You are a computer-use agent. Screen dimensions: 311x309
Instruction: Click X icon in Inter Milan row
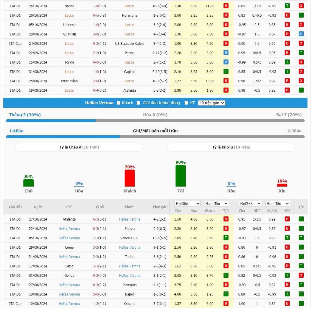[x=301, y=81]
